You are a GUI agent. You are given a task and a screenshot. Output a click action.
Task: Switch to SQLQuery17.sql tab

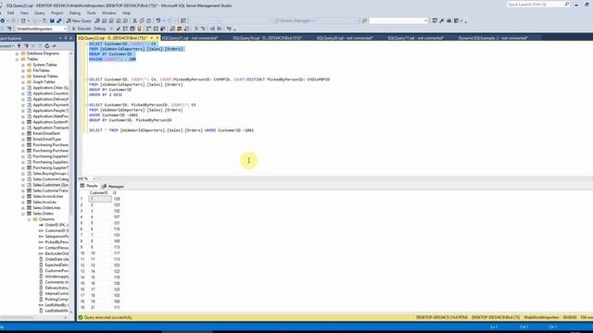tap(415, 38)
